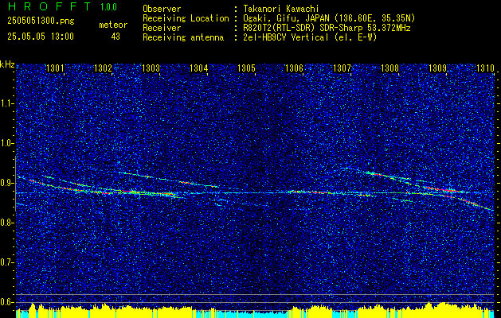501x318 pixels.
Task: Click the 1301 time marker
Action: pyautogui.click(x=55, y=68)
